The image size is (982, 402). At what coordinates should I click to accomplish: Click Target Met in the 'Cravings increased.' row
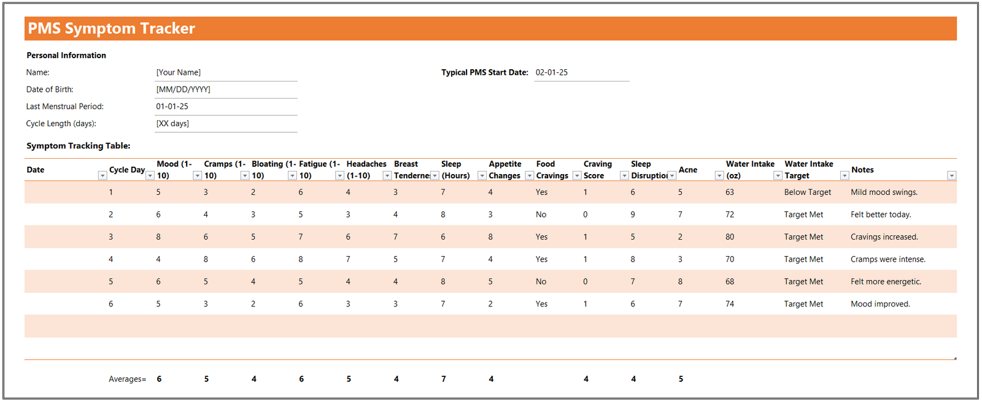803,237
